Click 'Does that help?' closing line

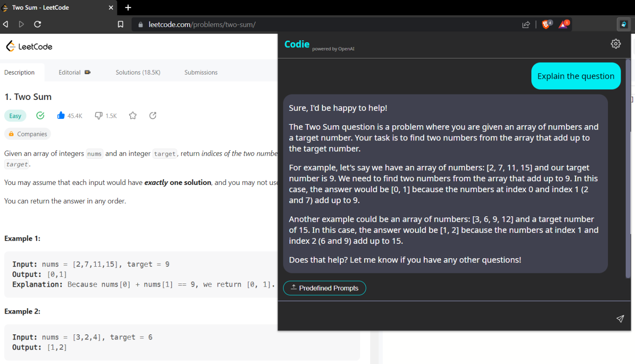click(x=405, y=260)
